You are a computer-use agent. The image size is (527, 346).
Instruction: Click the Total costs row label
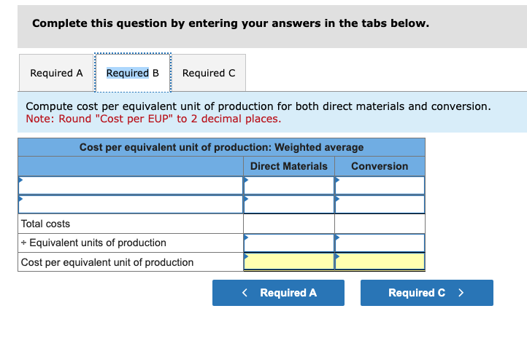(46, 224)
